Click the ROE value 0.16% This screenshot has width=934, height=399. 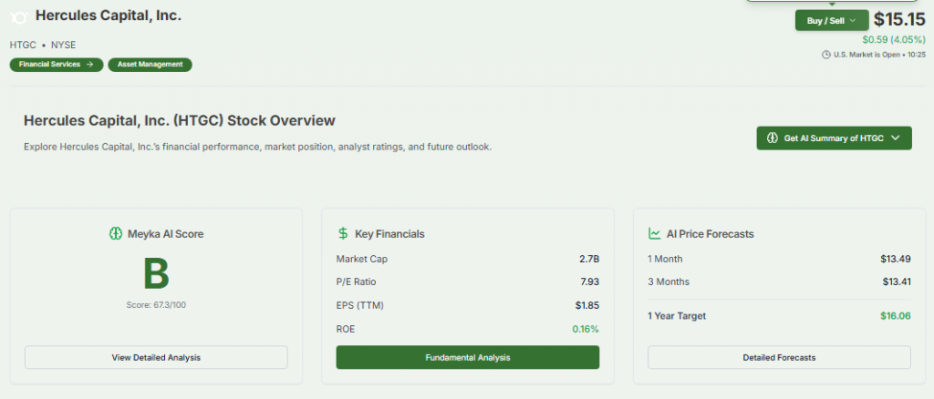click(586, 329)
